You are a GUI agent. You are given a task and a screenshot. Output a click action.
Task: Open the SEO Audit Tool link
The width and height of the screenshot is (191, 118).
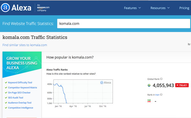(x=16, y=98)
